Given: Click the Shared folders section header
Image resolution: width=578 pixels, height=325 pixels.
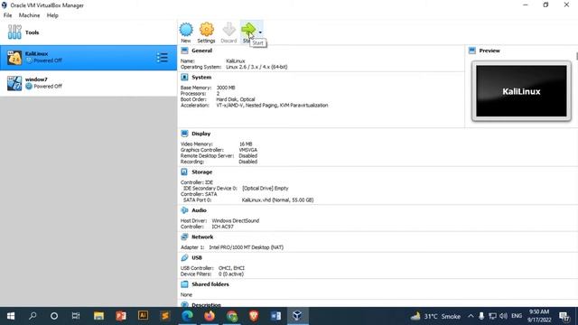Looking at the screenshot, I should [x=210, y=284].
